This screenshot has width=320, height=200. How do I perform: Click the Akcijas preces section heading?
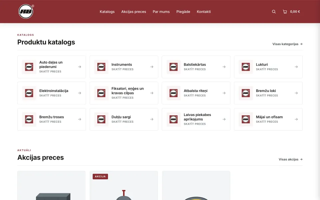(x=41, y=157)
